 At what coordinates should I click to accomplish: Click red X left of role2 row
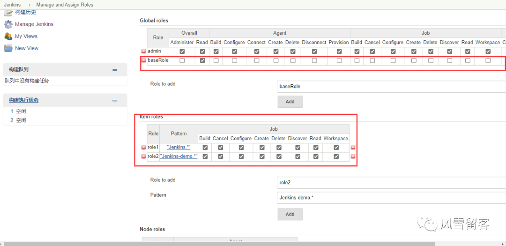143,157
